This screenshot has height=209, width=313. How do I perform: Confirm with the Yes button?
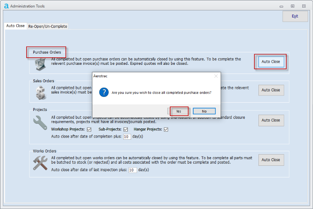pos(179,111)
